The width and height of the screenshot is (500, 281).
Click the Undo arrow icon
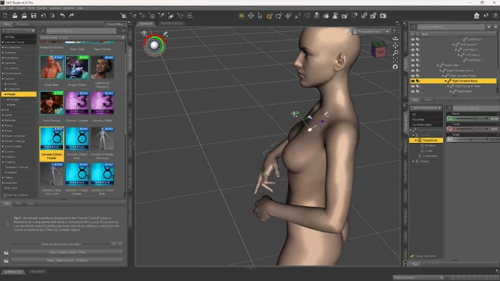62,15
